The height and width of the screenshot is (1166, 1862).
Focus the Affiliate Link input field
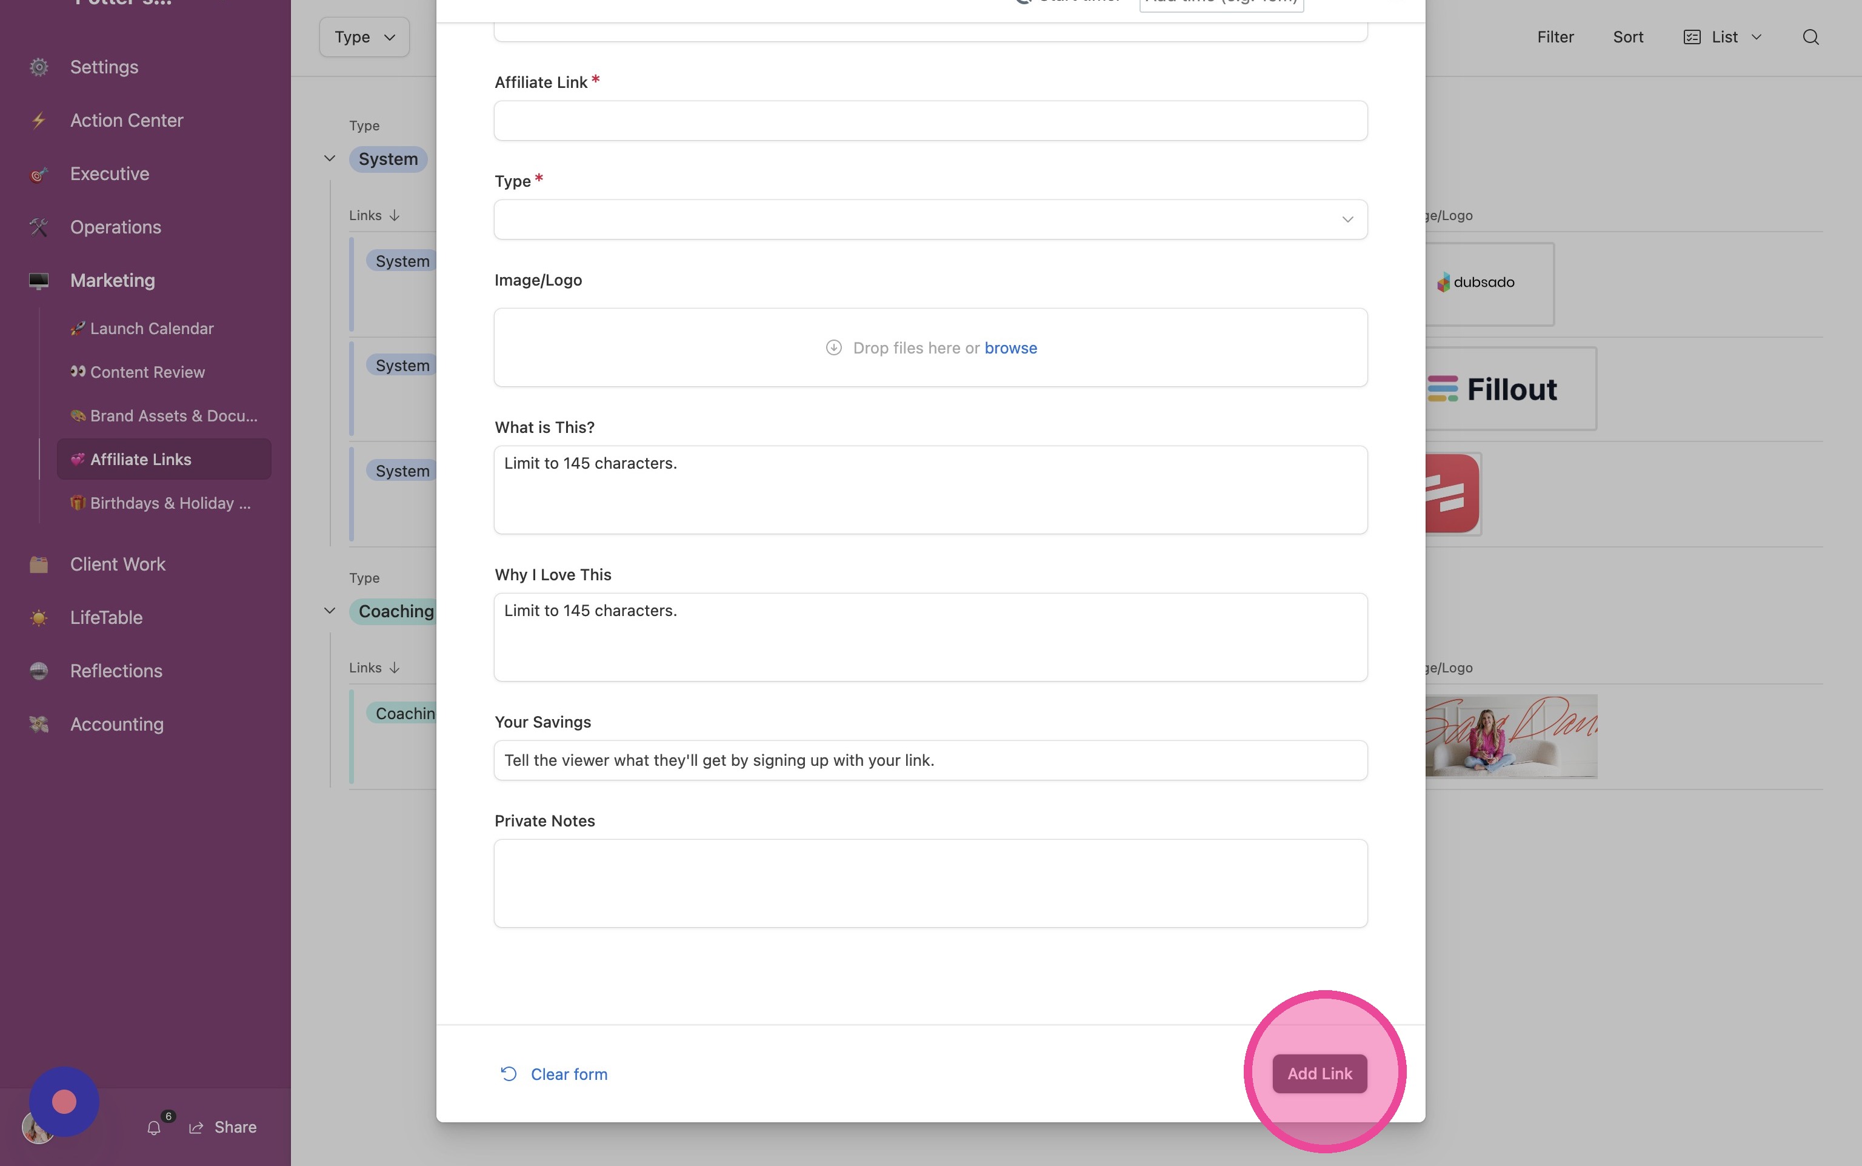930,121
